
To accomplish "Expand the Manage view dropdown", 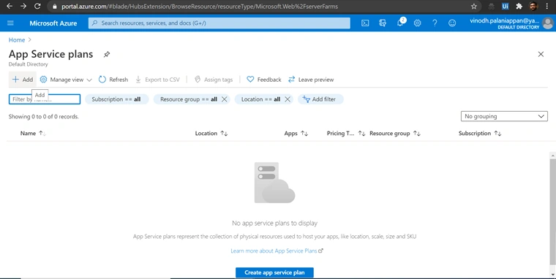I will tap(66, 80).
